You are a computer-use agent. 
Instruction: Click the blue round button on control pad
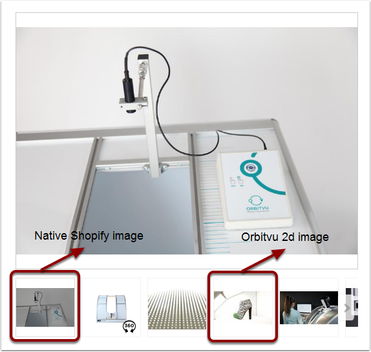251,168
